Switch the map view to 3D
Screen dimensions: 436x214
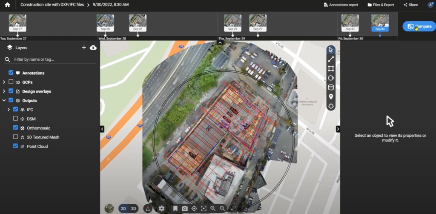(133, 208)
